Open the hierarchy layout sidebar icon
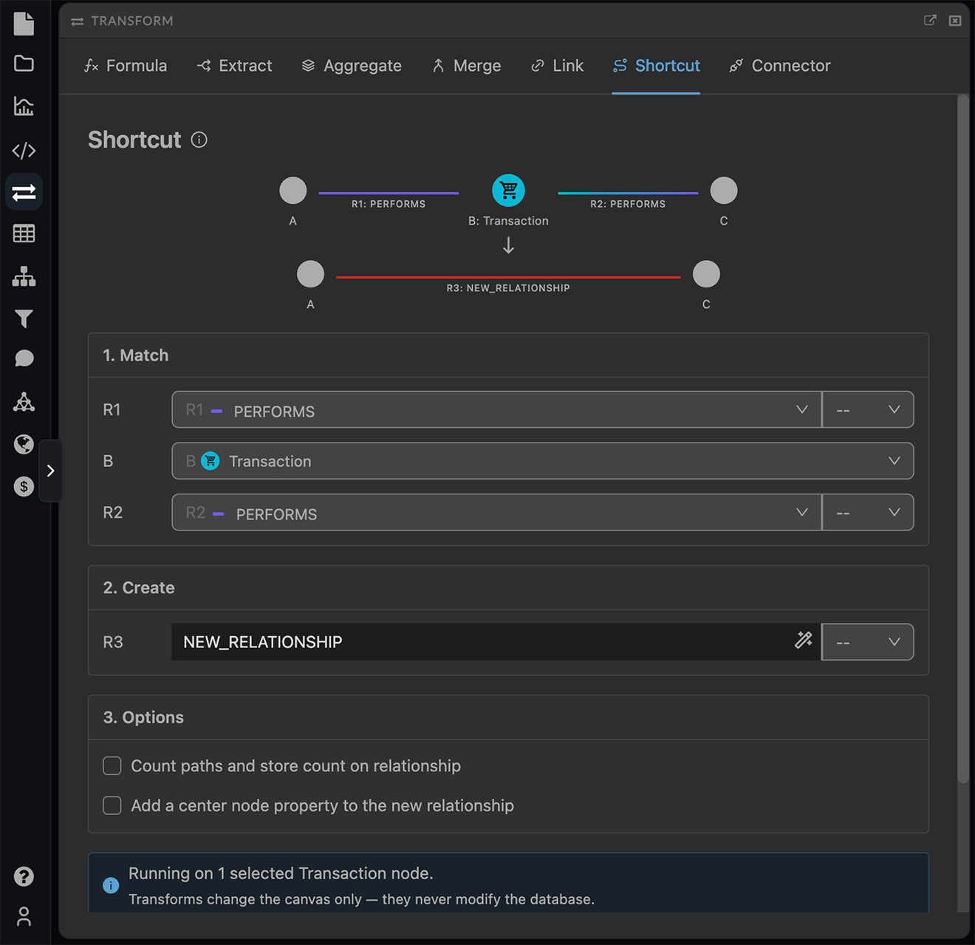This screenshot has width=975, height=945. (24, 276)
